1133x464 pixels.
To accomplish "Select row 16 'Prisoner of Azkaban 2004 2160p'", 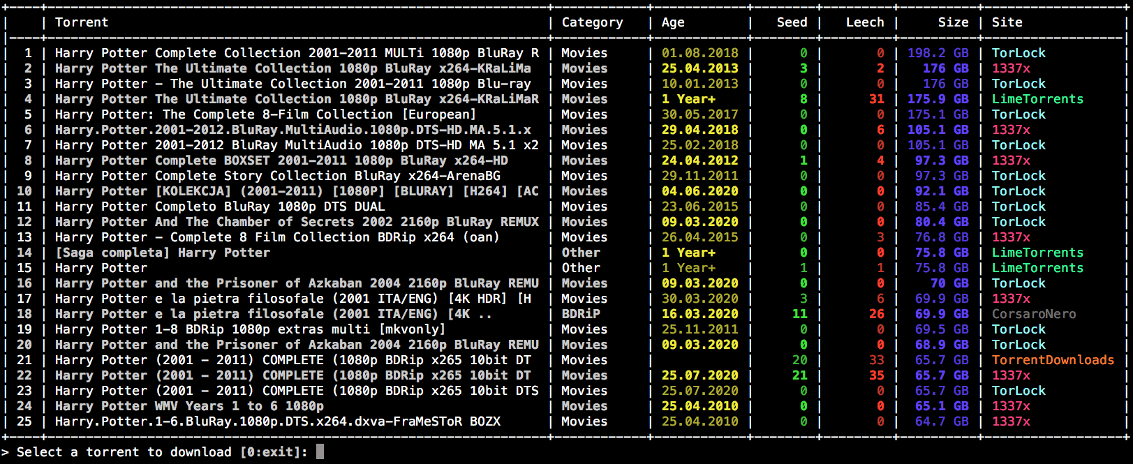I will [297, 283].
